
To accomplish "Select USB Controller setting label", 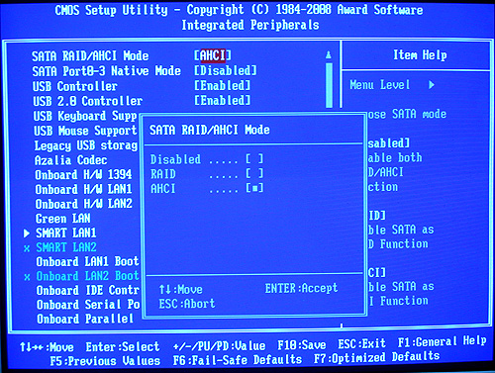I will pos(75,86).
